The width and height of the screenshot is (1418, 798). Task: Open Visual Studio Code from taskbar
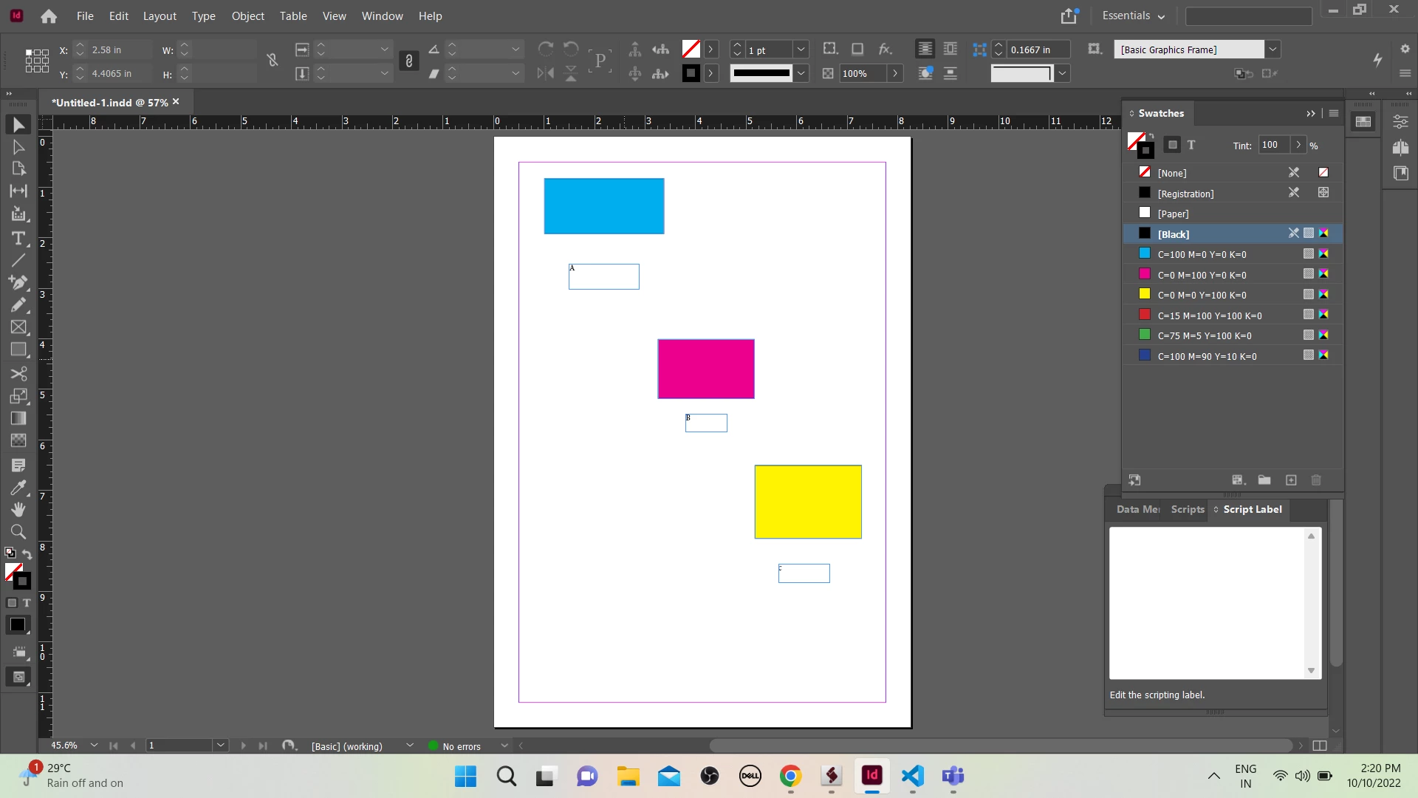[913, 776]
